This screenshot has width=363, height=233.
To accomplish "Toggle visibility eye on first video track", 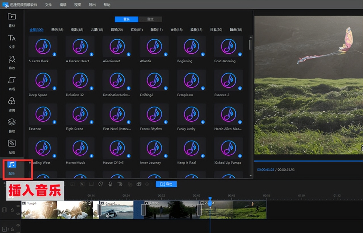I will [18, 206].
